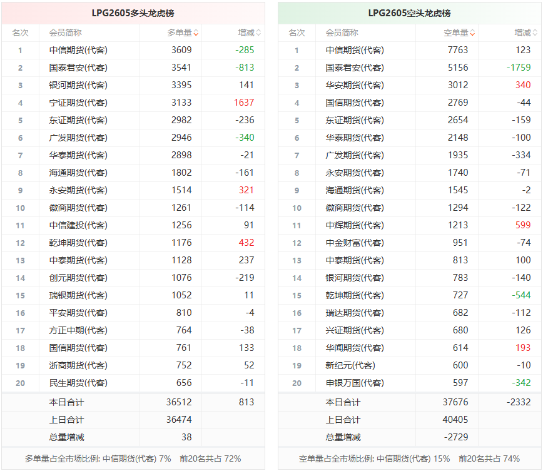Select 申银万国(代客) row name
This screenshot has height=471, width=543.
[x=355, y=383]
